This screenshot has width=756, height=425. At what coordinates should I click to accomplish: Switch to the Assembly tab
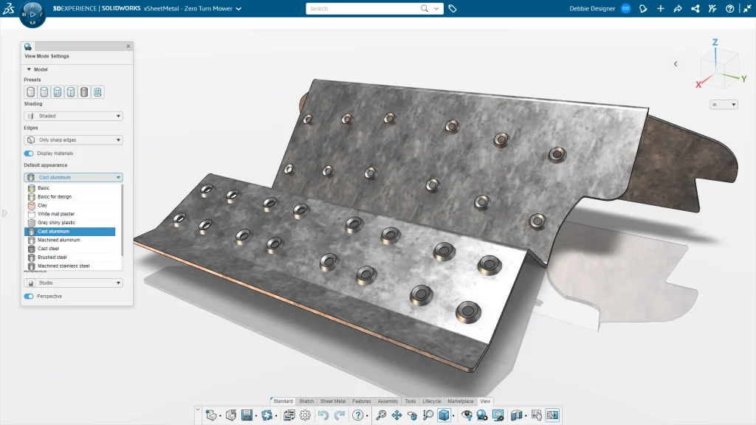point(388,401)
